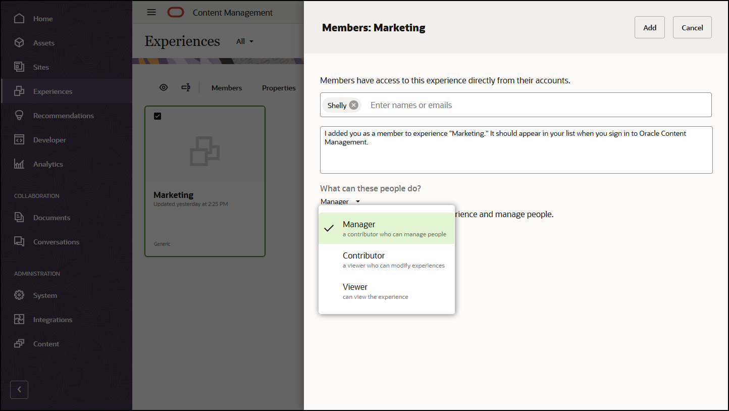The image size is (729, 411).
Task: Click the Shelly member chip
Action: (x=342, y=105)
